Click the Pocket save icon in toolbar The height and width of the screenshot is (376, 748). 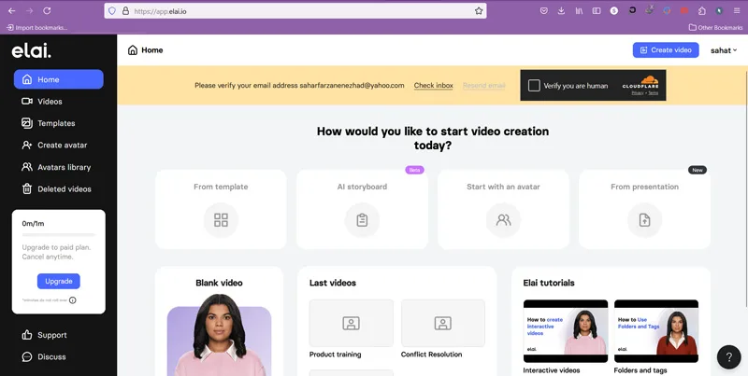tap(544, 10)
